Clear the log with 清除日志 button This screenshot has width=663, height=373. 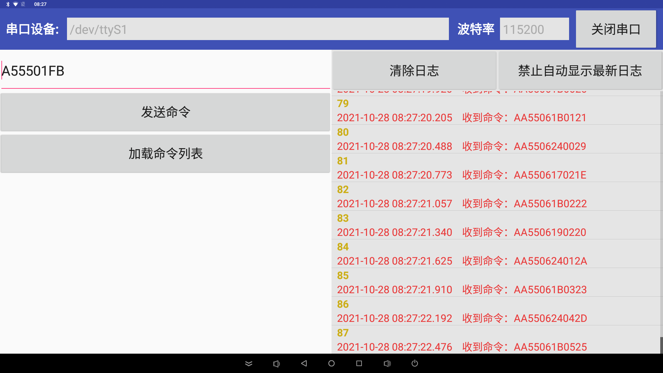(414, 70)
